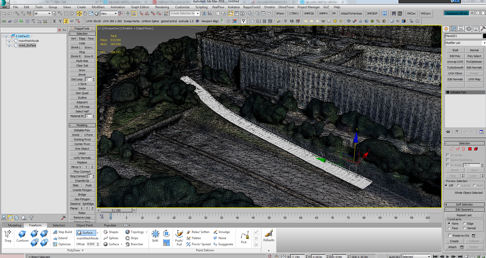This screenshot has height=258, width=486.
Task: Click the Autosave (30 m) button
Action: tap(457, 13)
